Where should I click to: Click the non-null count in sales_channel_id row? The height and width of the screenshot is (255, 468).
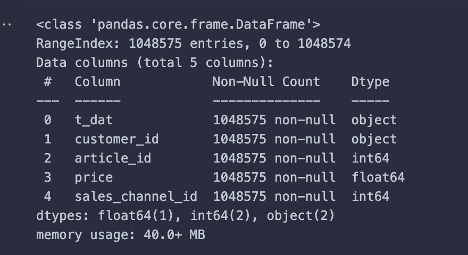(x=274, y=196)
